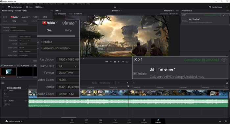Click the Render Queue toolbar button
Viewport: 230px width, 124px height.
pos(215,7)
